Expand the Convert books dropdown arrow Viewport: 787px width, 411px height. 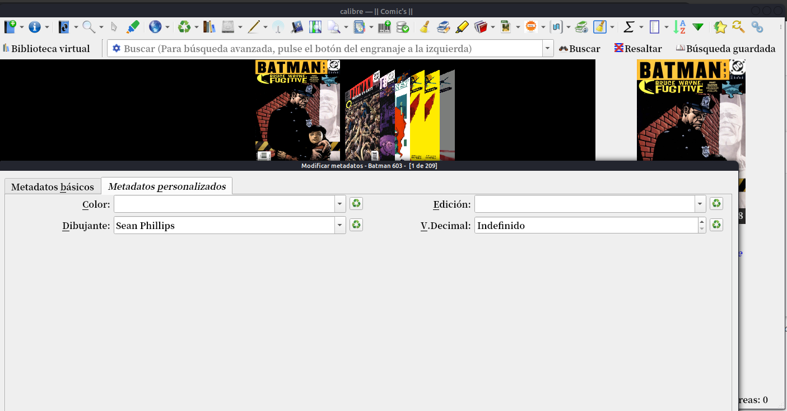[x=76, y=27]
